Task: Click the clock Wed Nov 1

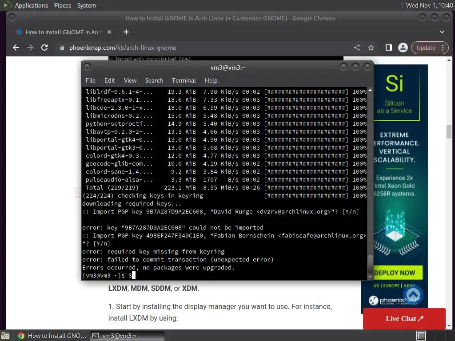Action: pyautogui.click(x=430, y=5)
